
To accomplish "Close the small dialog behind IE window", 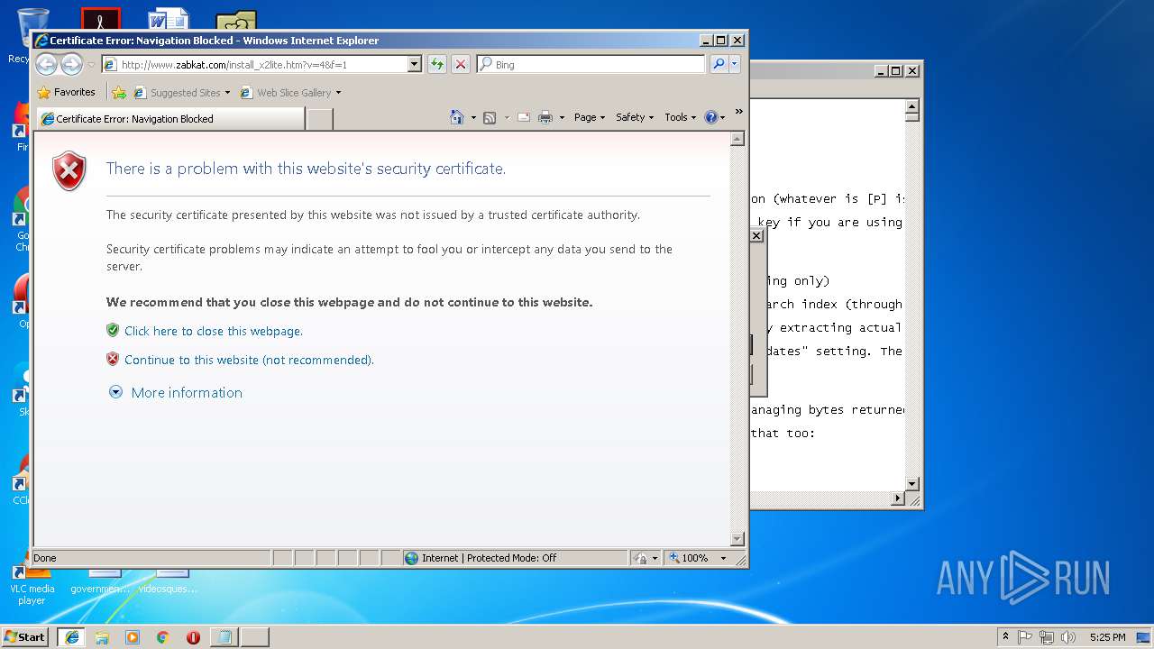I will [x=756, y=235].
